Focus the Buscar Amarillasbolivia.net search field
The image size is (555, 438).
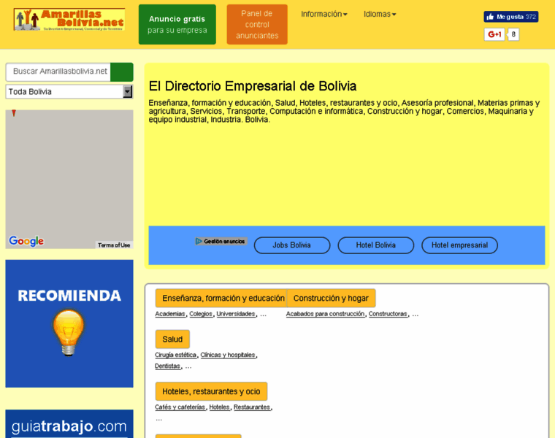point(58,72)
